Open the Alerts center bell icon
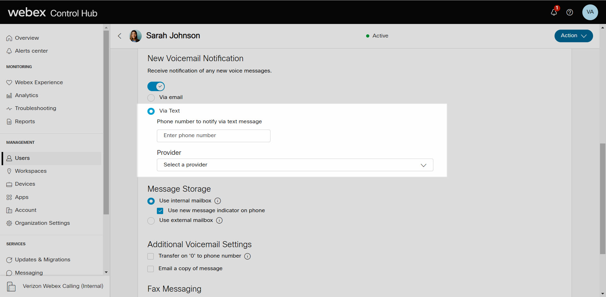 9,51
